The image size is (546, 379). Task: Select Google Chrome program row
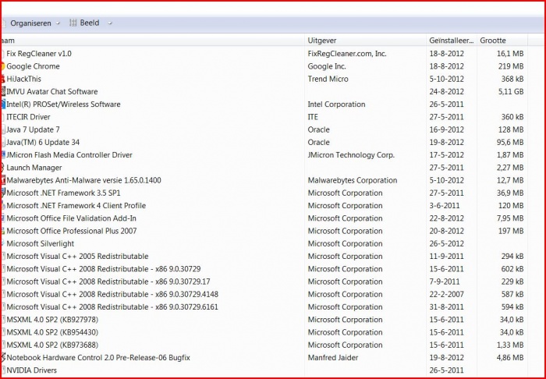click(264, 66)
